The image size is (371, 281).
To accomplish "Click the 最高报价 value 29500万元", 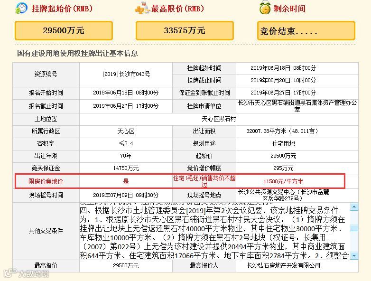I will coord(126,266).
